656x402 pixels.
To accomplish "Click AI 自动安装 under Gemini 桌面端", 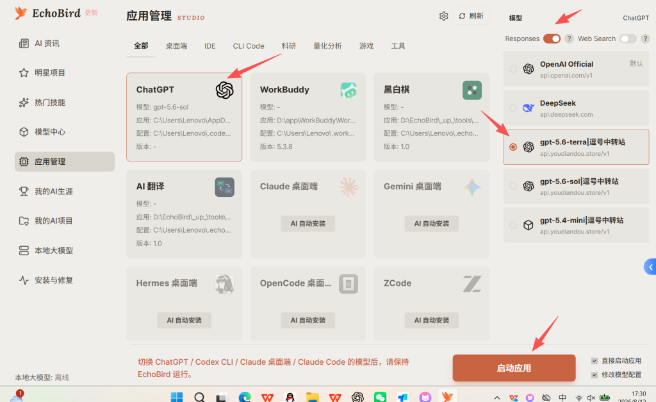I will click(x=432, y=224).
